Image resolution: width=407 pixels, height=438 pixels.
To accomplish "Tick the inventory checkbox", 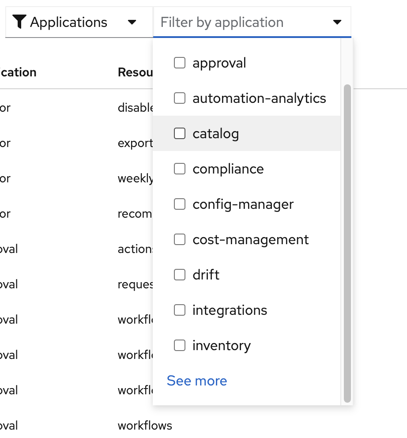I will click(x=179, y=345).
